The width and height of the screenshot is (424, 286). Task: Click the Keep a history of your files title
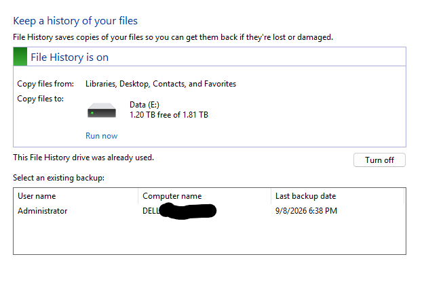point(75,21)
